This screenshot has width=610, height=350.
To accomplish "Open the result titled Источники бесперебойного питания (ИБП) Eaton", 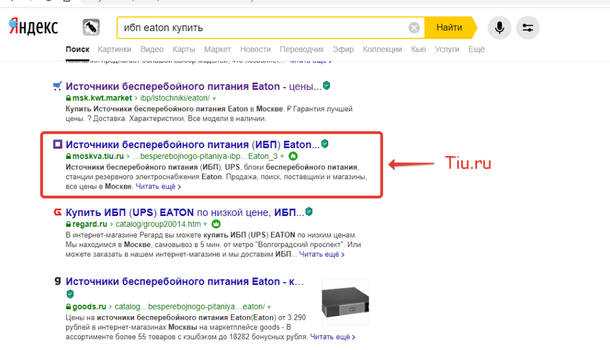I will click(x=192, y=145).
